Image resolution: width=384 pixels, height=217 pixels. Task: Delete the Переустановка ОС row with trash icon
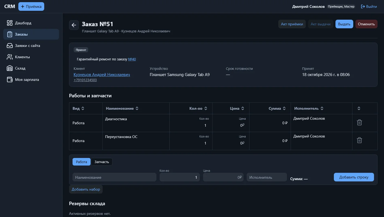pos(359,140)
